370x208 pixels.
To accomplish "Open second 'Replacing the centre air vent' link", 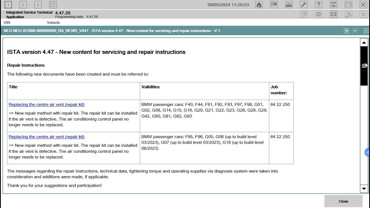I will pos(47,137).
